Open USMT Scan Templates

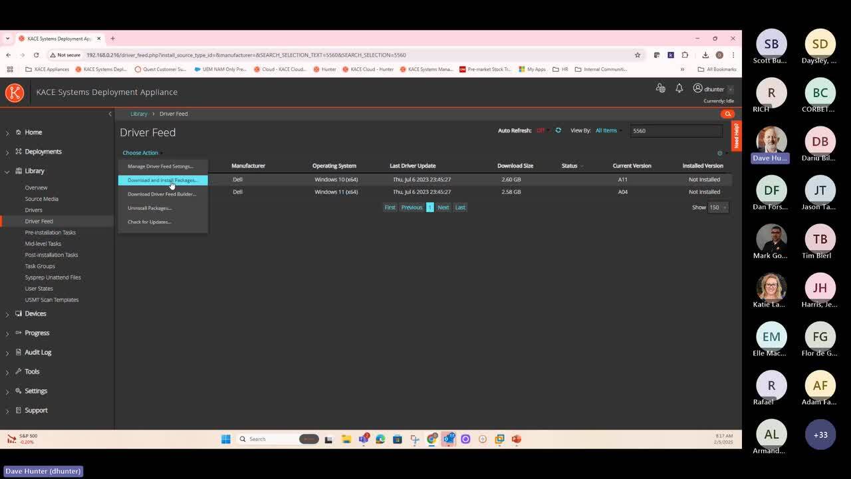pos(51,300)
